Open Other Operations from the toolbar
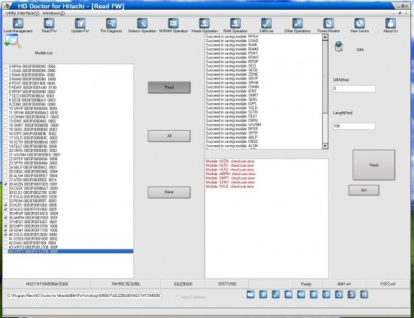This screenshot has height=318, width=414. pyautogui.click(x=297, y=26)
